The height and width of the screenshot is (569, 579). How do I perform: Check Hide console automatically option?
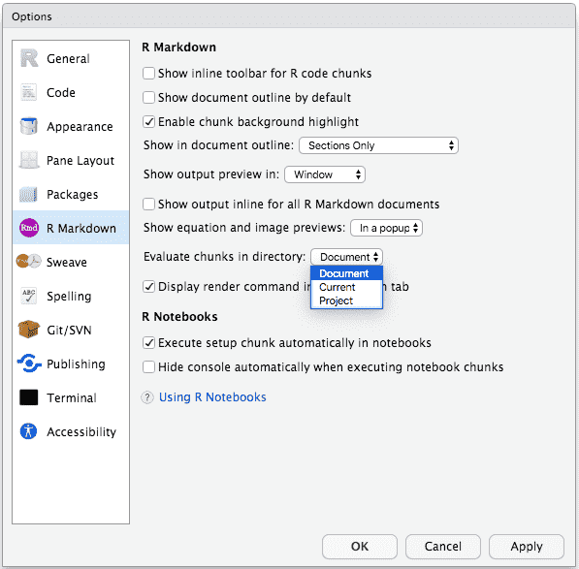[x=148, y=367]
